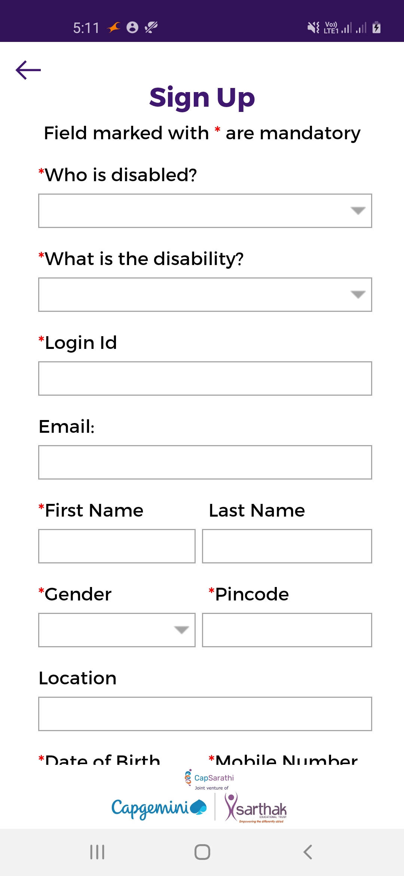Tap the account circle notification icon
The image size is (404, 876).
pyautogui.click(x=132, y=27)
